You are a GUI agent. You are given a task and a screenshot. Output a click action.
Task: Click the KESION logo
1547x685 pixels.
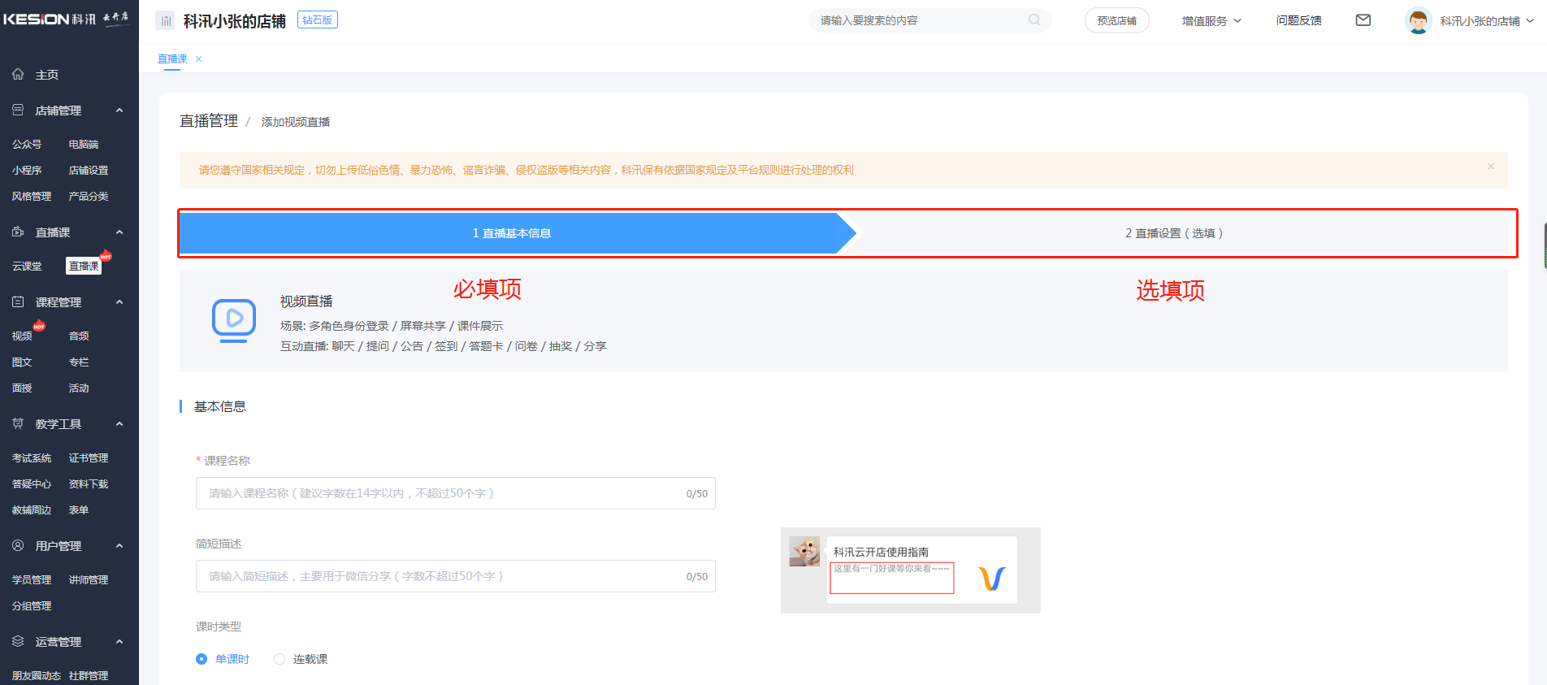point(66,19)
